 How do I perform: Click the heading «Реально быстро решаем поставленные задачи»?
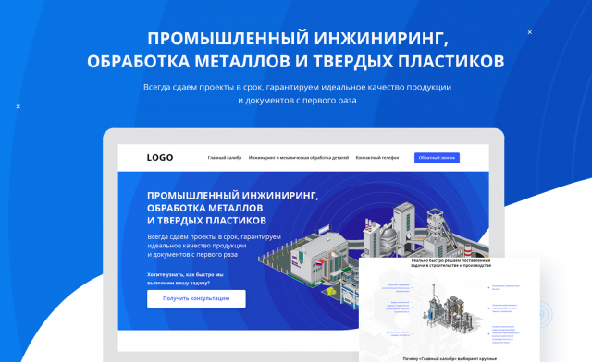(450, 263)
